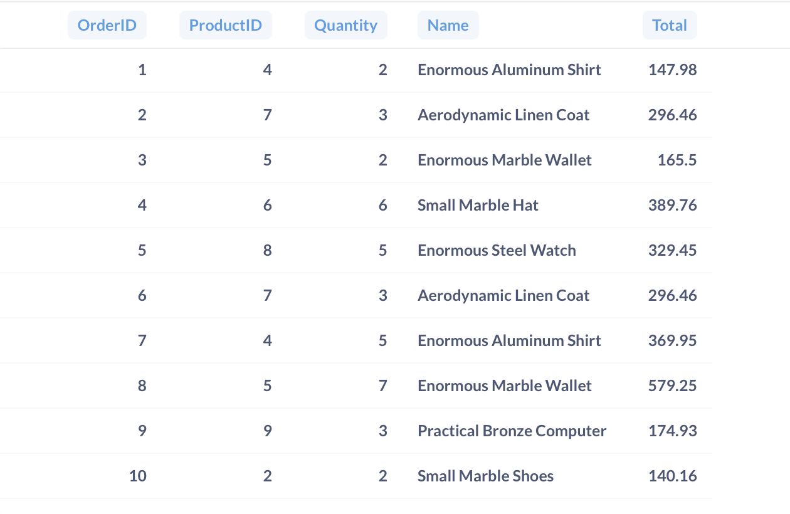Image resolution: width=790 pixels, height=514 pixels.
Task: Select the 174.93 total cell
Action: pyautogui.click(x=672, y=431)
